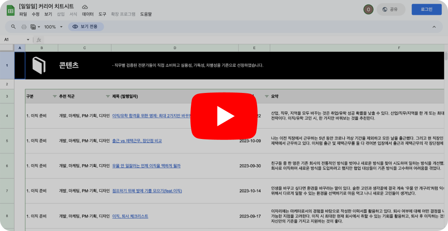
Task: Select column D header
Action: [x=175, y=48]
